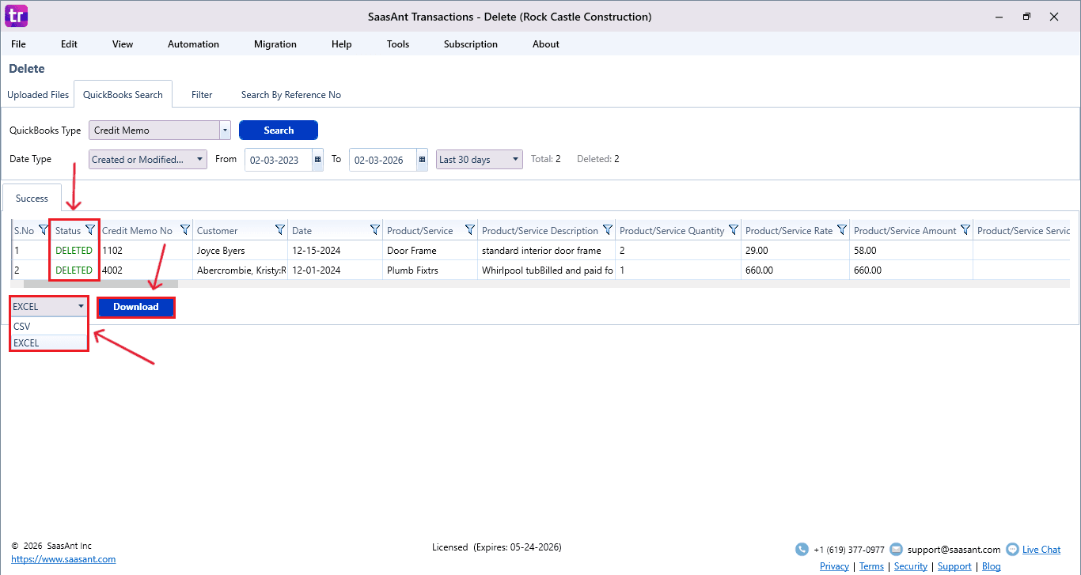Choose CSV from the export format list
Screen dimensions: 1081x575
[49, 326]
